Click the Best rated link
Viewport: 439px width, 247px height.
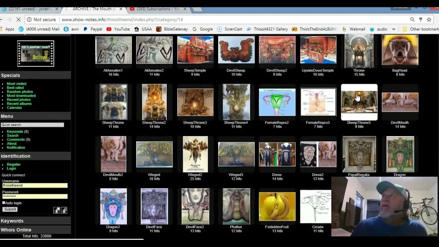[15, 88]
